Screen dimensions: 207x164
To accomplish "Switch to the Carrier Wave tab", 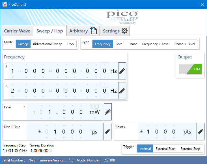I will (17, 31).
